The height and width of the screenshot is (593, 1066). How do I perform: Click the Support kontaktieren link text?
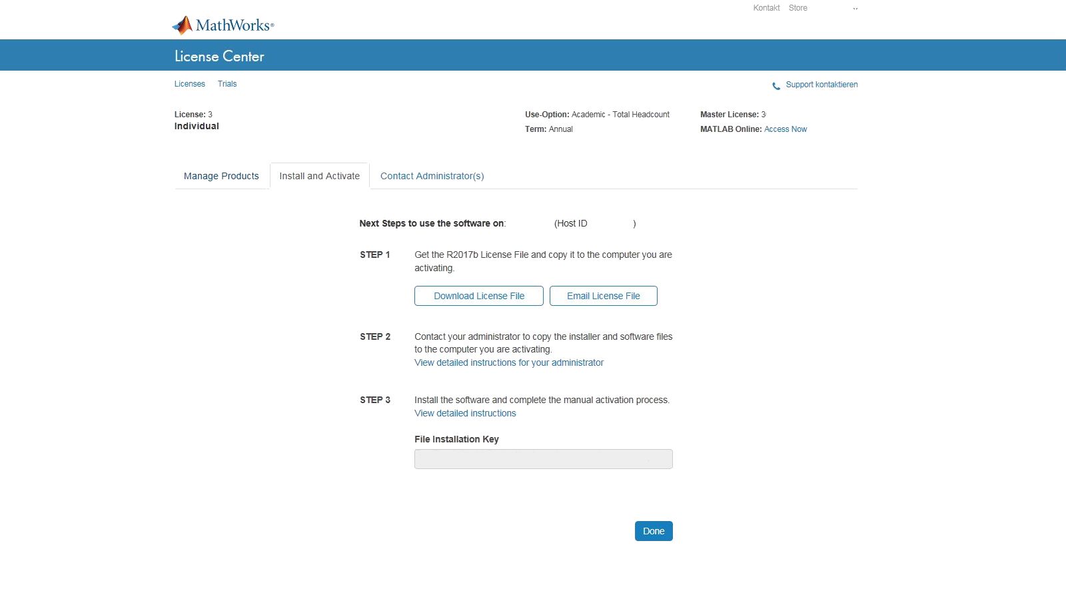coord(821,85)
